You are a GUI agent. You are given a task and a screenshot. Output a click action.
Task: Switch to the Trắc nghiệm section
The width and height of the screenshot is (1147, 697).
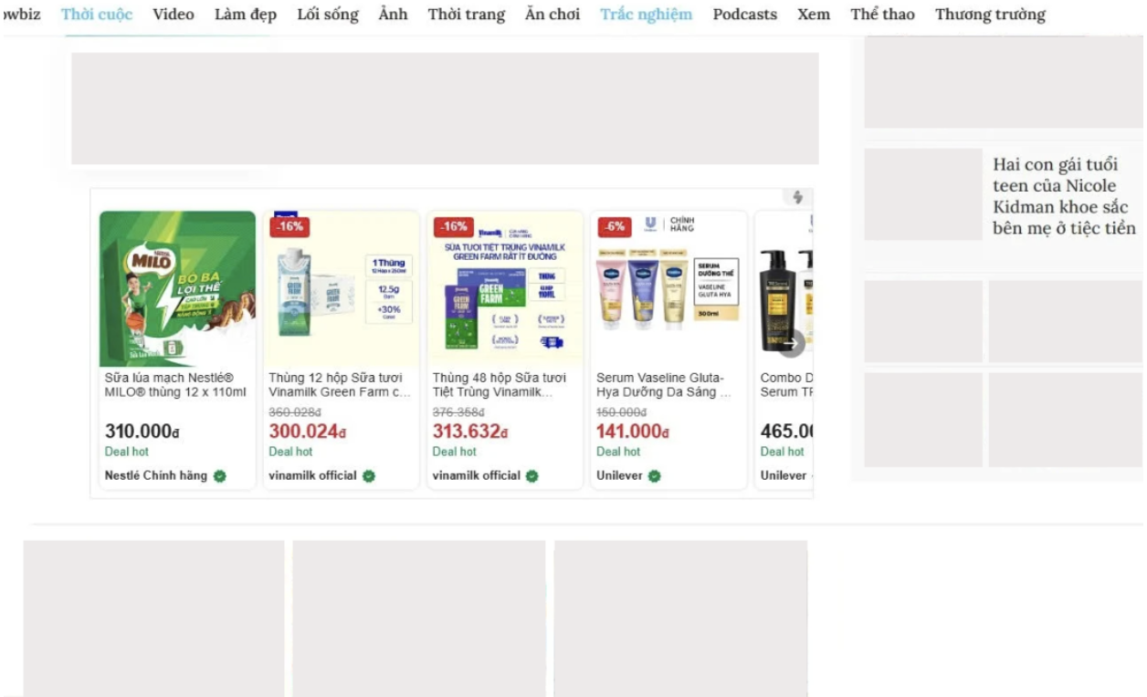click(647, 15)
